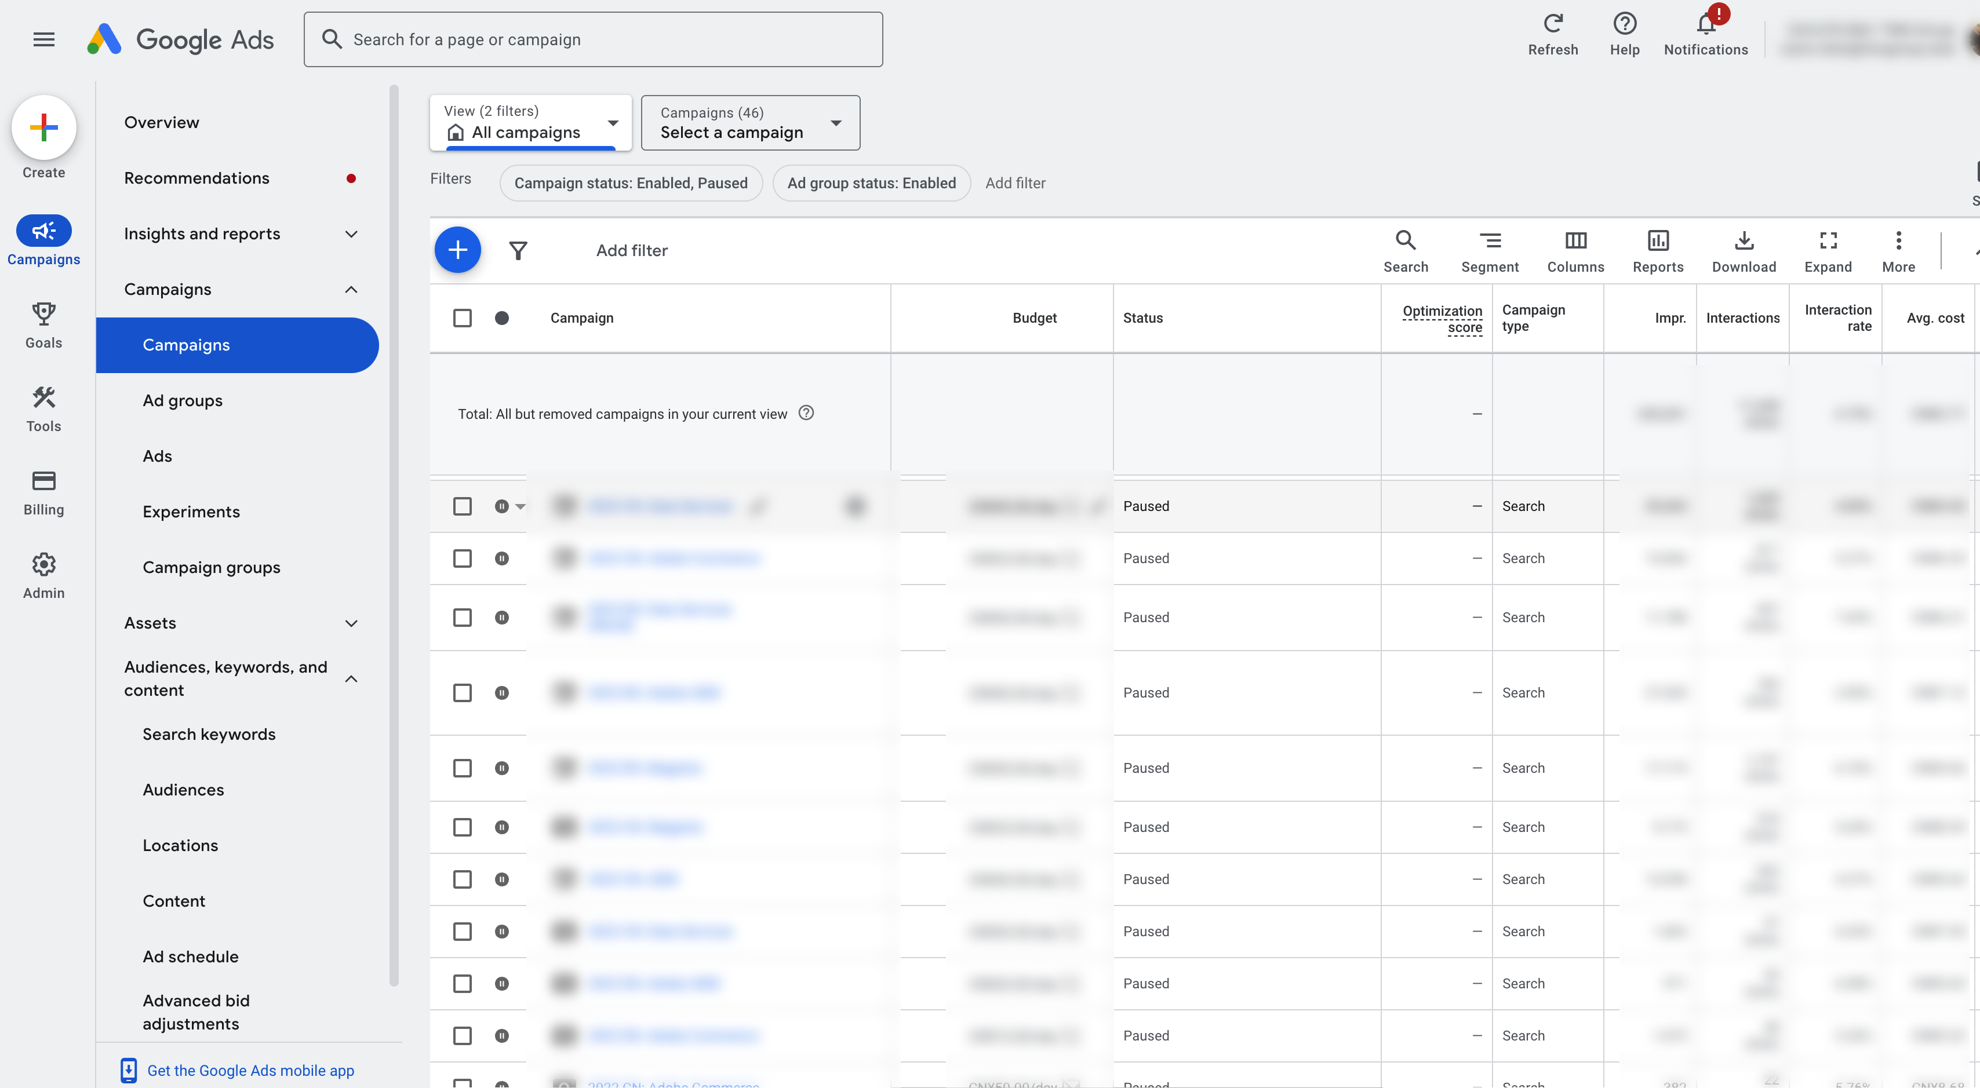Go to Ad groups
The height and width of the screenshot is (1088, 1980).
(182, 400)
